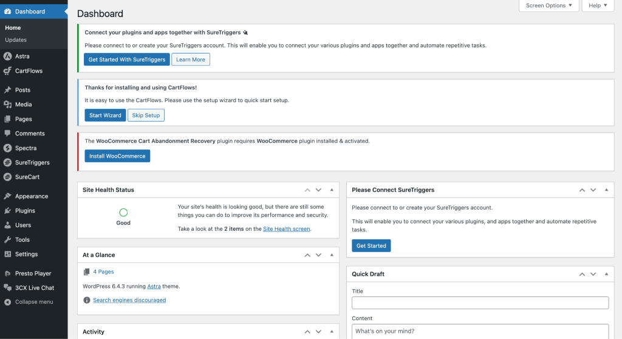Expand the Help dropdown tab

pos(598,5)
